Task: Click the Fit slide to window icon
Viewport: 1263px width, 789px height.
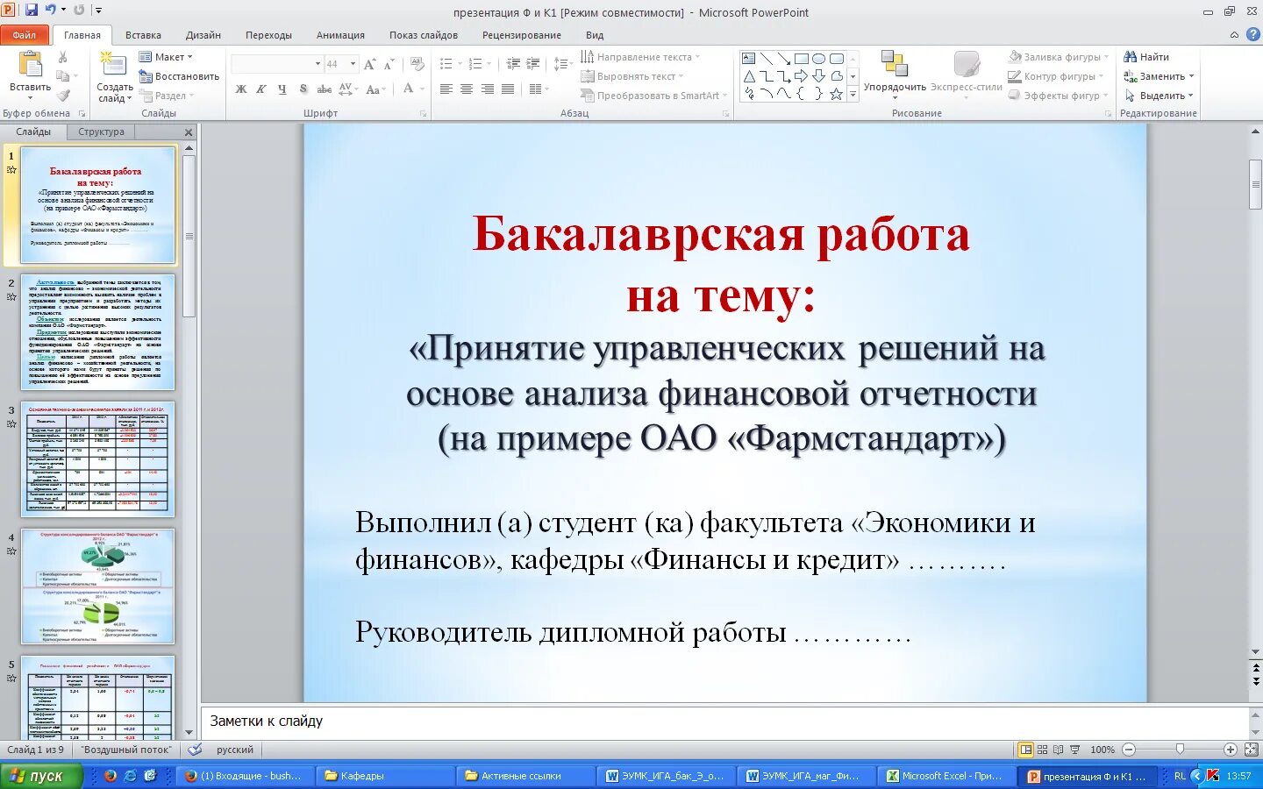Action: coord(1252,750)
